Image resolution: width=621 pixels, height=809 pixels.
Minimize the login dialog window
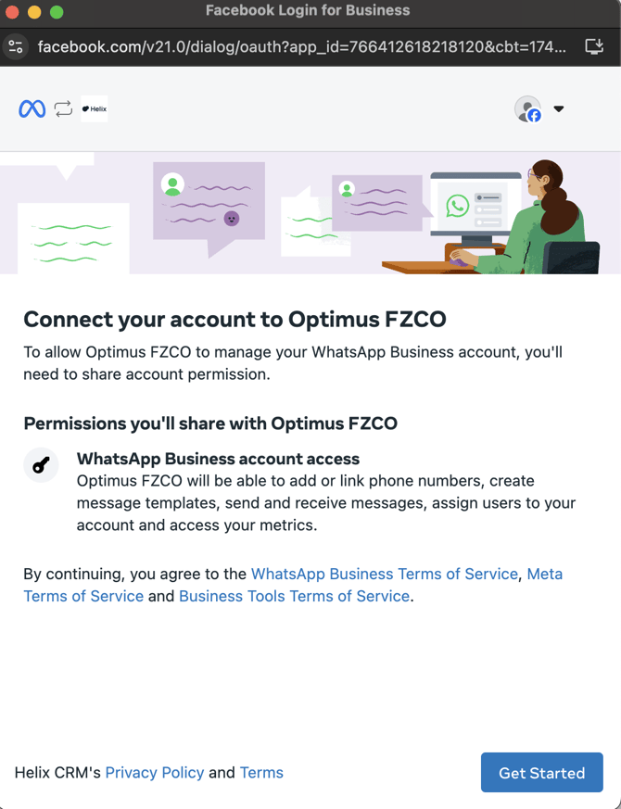pyautogui.click(x=34, y=12)
